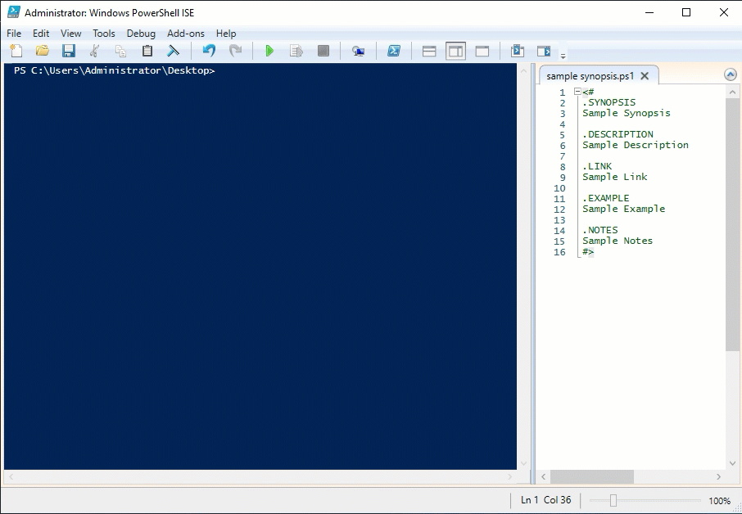Image resolution: width=742 pixels, height=514 pixels.
Task: Create a new script file
Action: click(16, 51)
